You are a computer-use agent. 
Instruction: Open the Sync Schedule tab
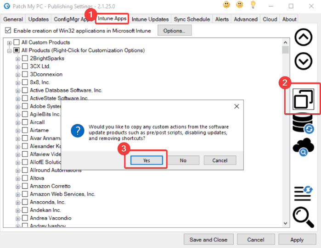(192, 19)
